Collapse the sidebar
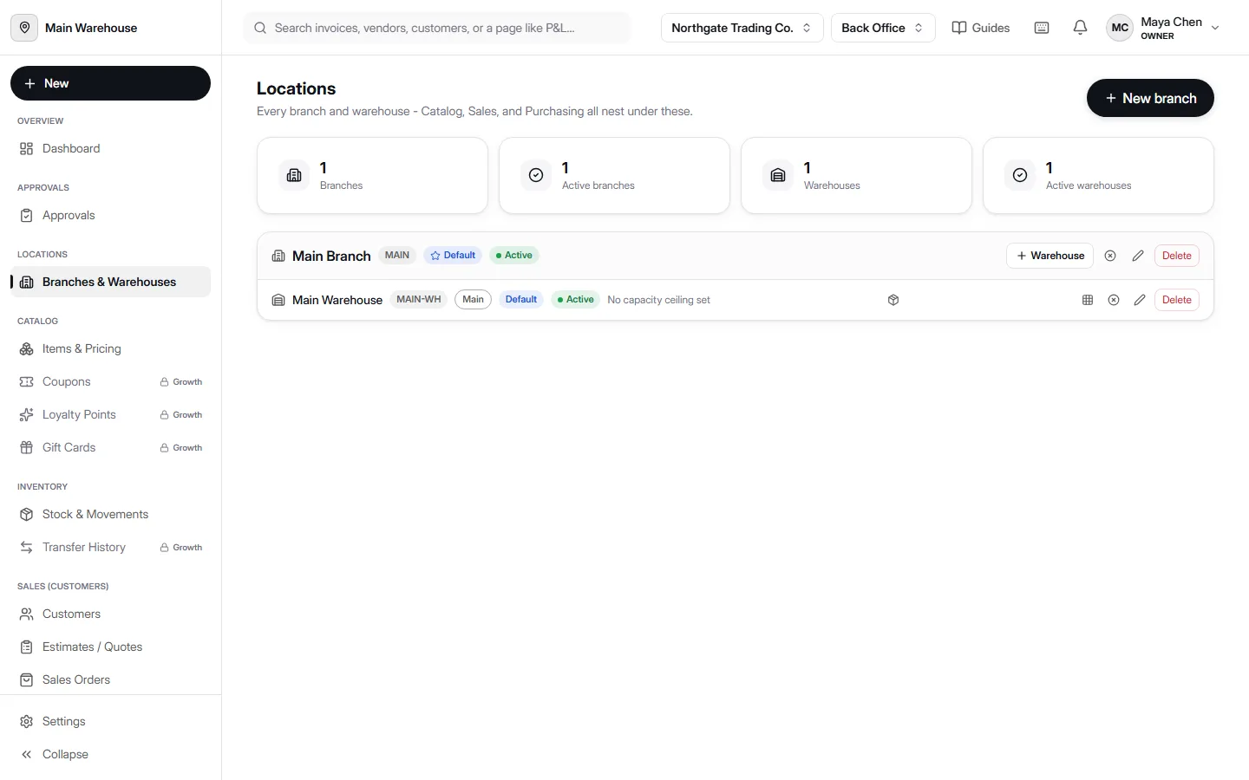1249x780 pixels. (110, 754)
